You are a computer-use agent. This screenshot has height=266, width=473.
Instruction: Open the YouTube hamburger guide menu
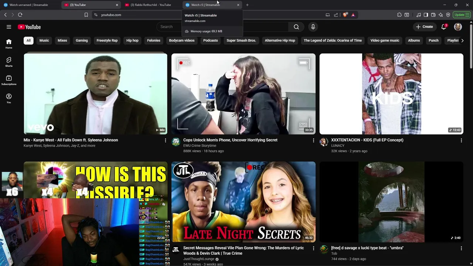[9, 27]
